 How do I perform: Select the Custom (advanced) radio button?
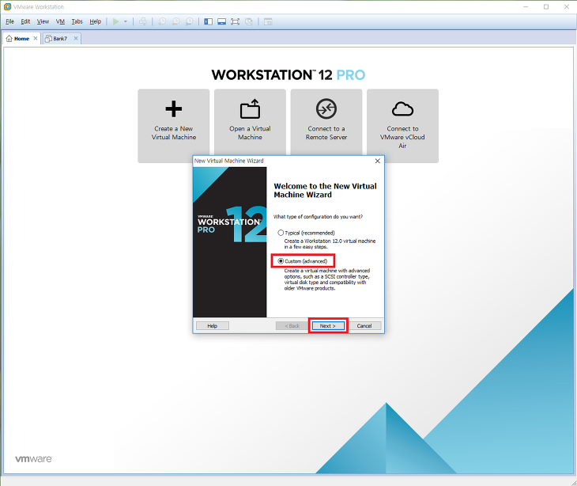pyautogui.click(x=281, y=261)
